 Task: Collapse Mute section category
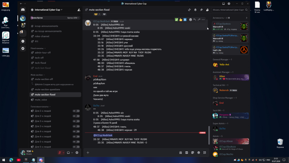(x=38, y=75)
